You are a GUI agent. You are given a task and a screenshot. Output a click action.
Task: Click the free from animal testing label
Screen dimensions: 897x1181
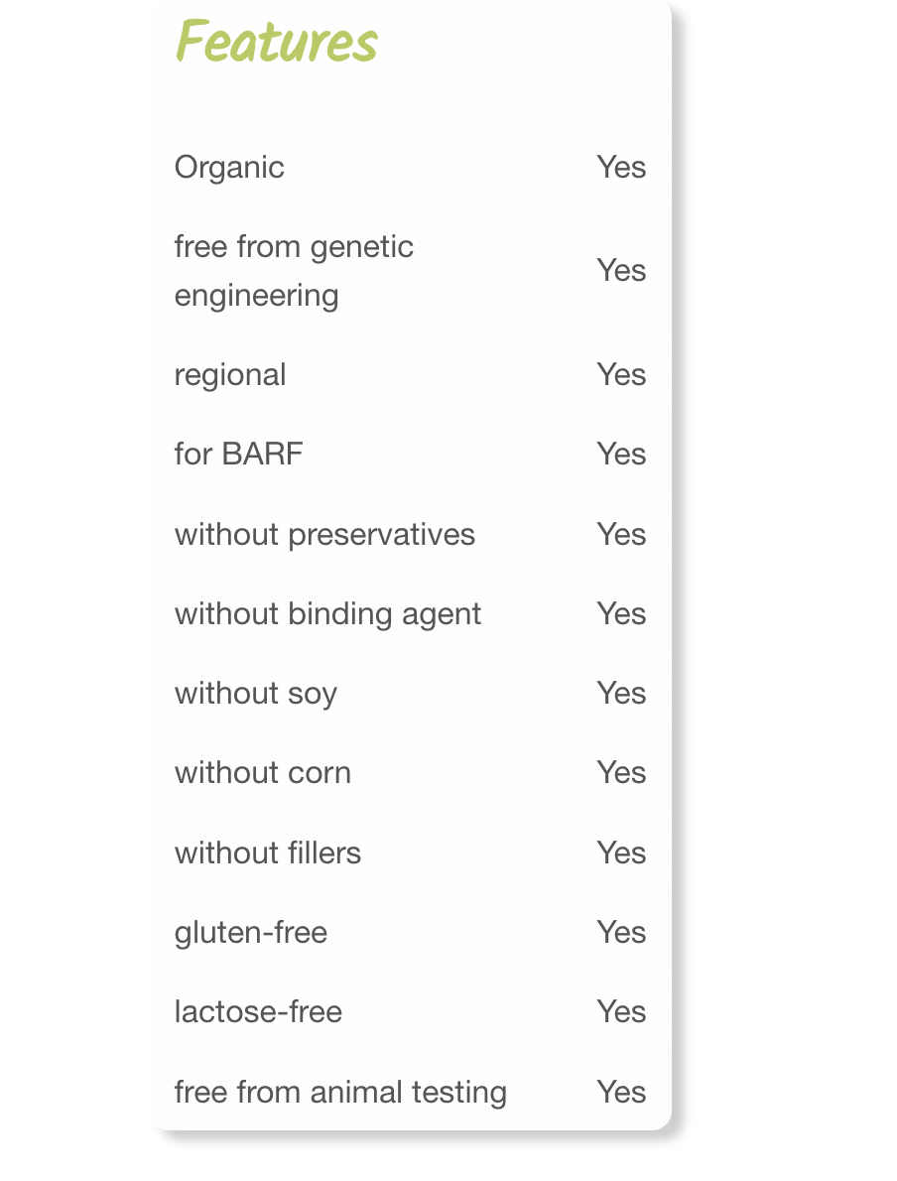coord(340,1093)
